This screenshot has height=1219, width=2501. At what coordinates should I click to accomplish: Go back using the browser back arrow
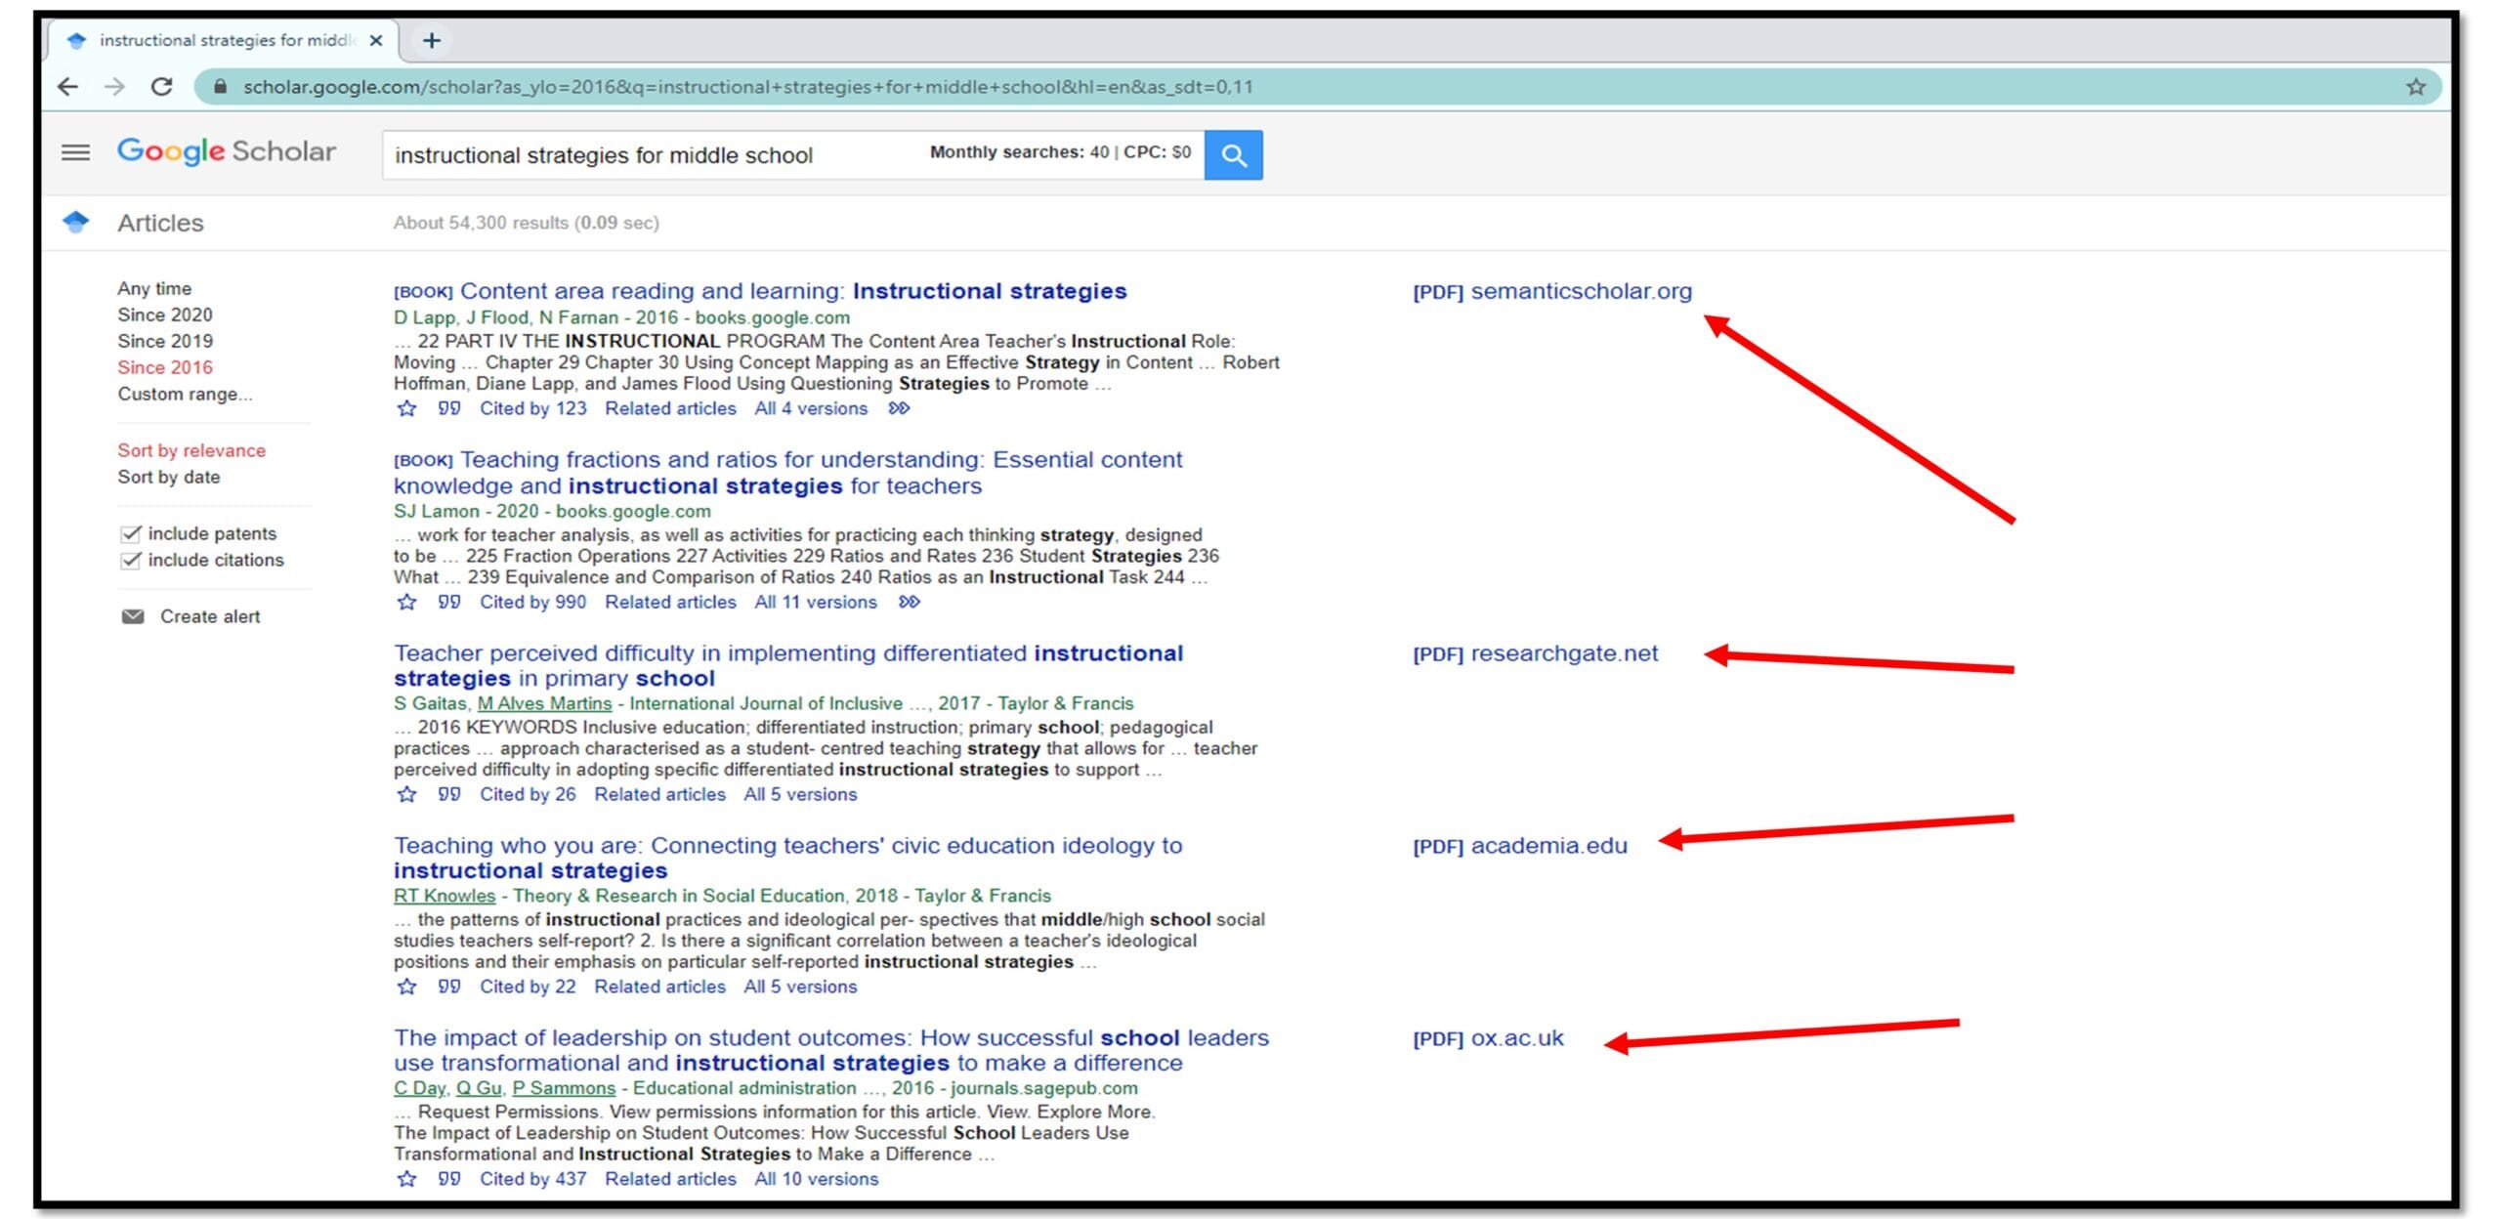tap(67, 87)
